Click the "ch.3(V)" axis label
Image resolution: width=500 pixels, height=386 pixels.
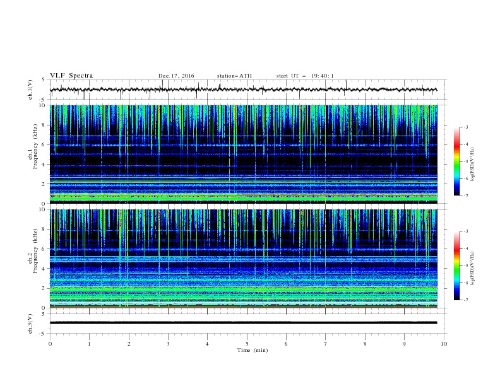click(30, 324)
